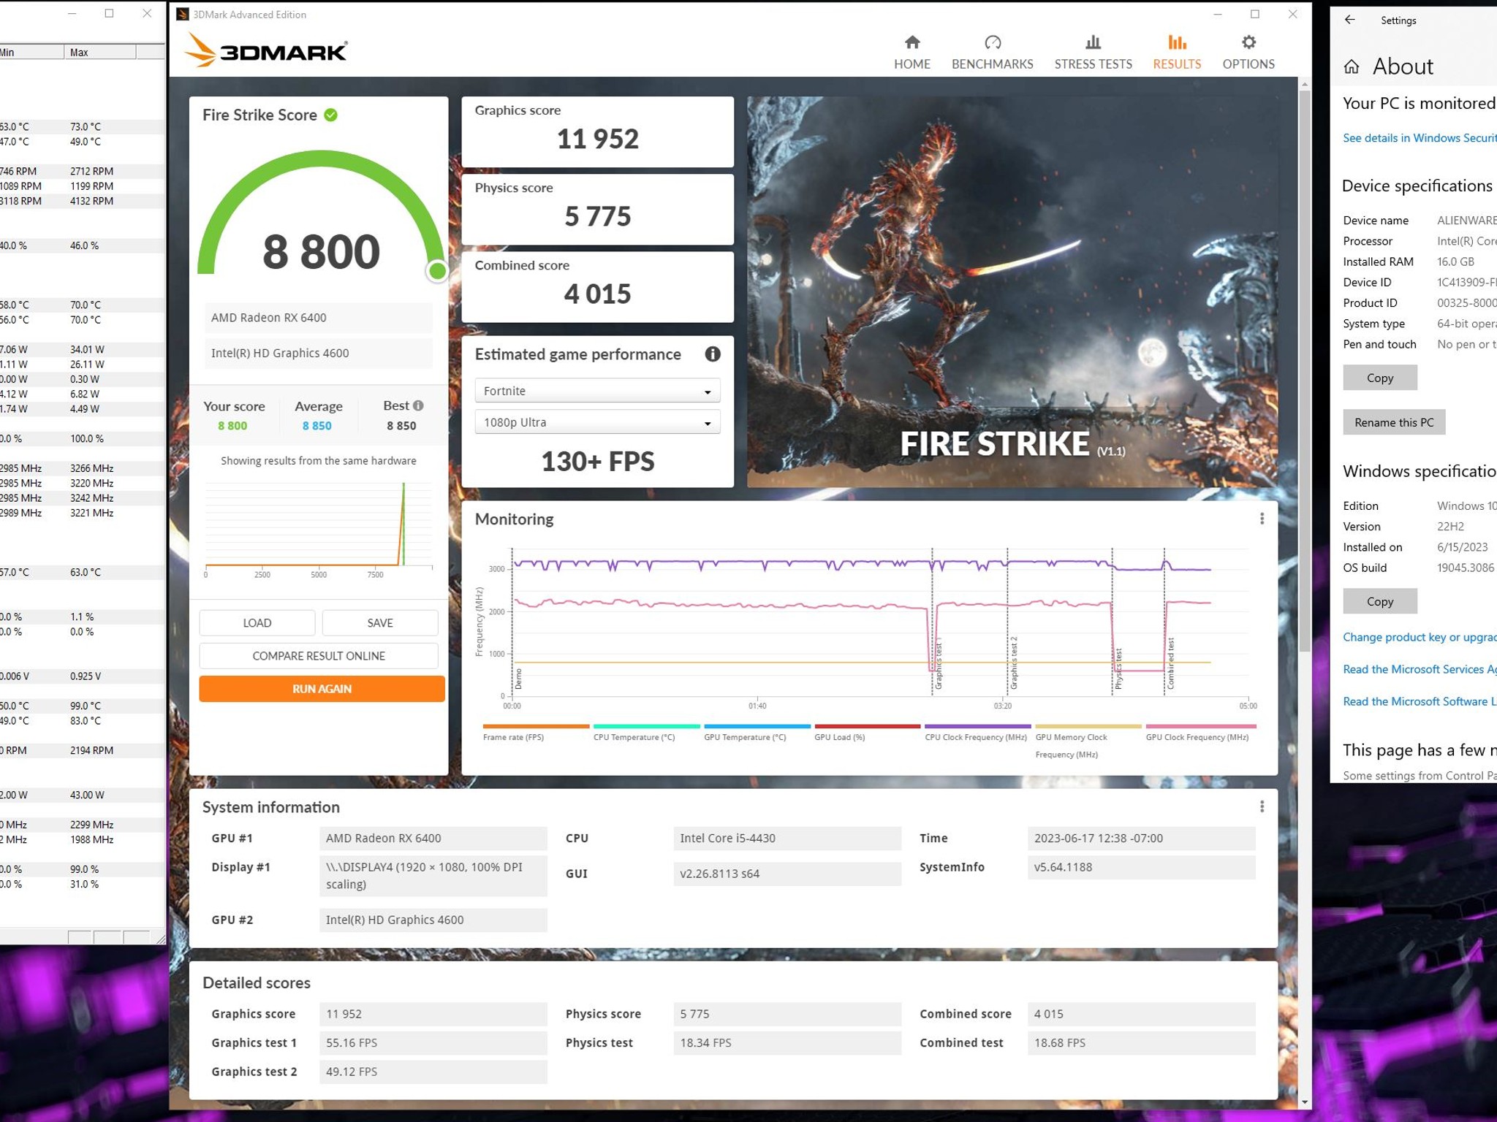Open the OPTIONS tab

tap(1248, 52)
